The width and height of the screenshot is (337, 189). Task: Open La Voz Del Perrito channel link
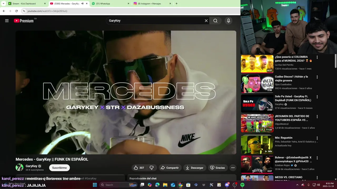(x=284, y=65)
